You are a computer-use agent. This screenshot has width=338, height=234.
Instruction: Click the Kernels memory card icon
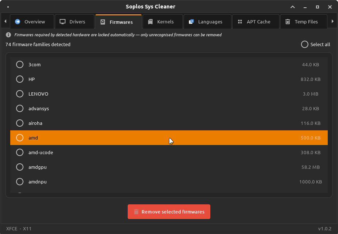point(150,22)
